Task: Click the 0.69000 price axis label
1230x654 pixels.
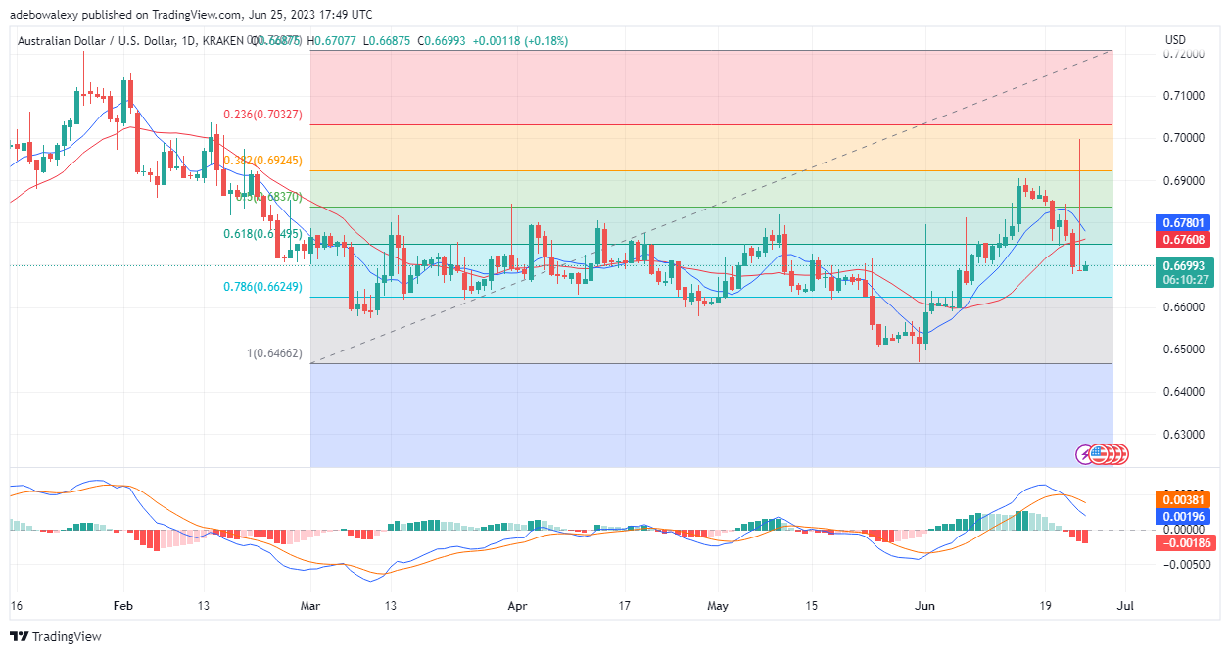Action: [x=1184, y=181]
